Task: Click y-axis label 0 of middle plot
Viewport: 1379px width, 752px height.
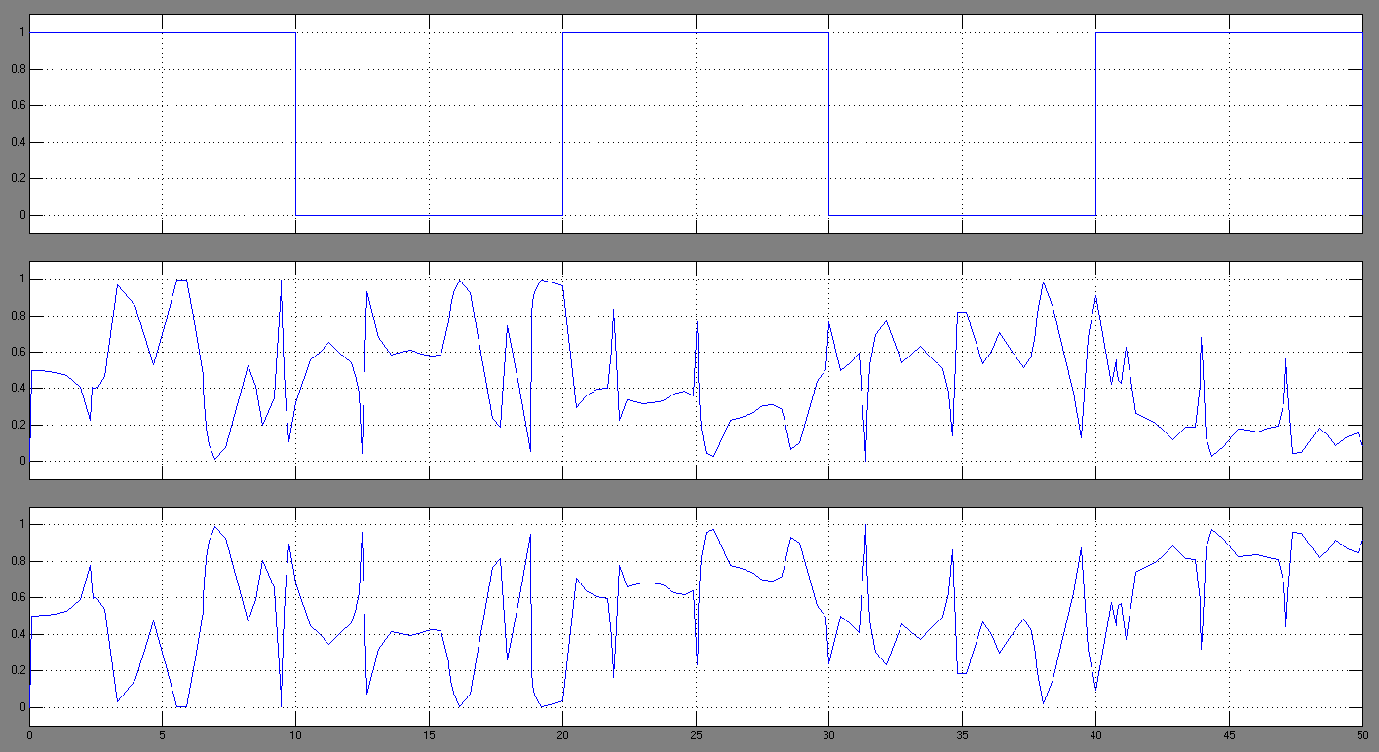Action: point(21,462)
